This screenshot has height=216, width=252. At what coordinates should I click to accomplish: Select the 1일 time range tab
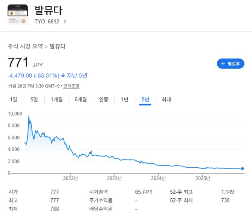tap(14, 100)
